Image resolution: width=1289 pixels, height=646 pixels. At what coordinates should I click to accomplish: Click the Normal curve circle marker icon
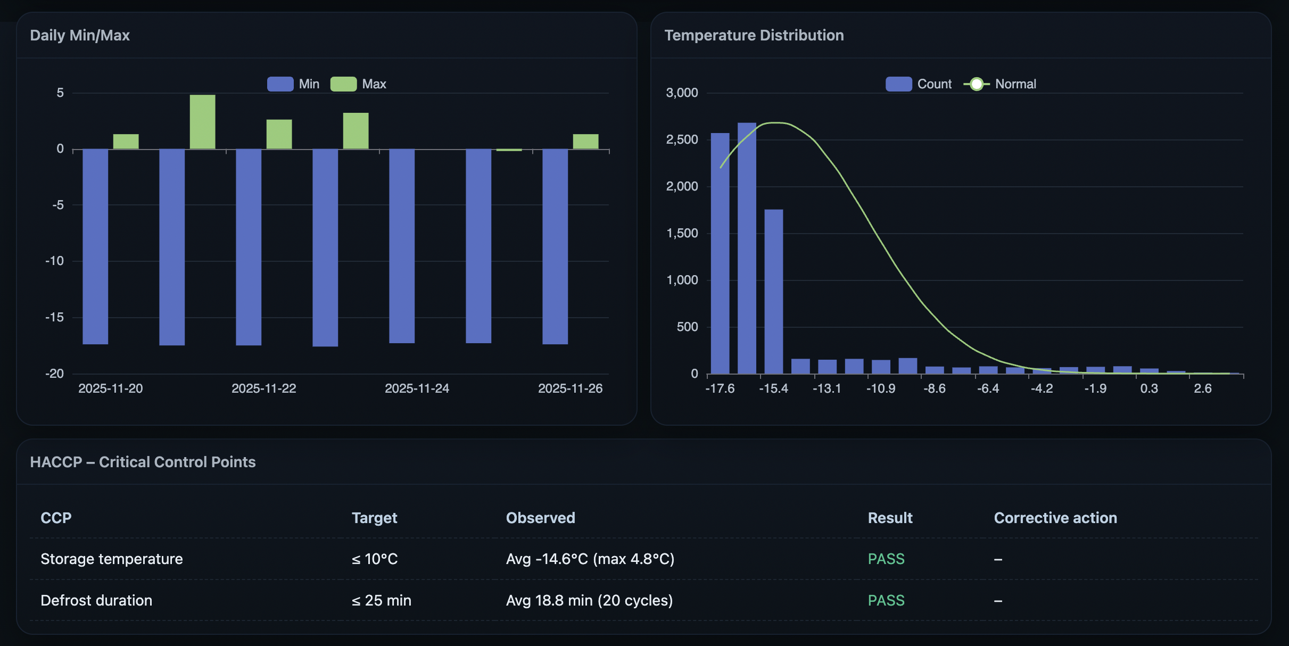point(977,84)
